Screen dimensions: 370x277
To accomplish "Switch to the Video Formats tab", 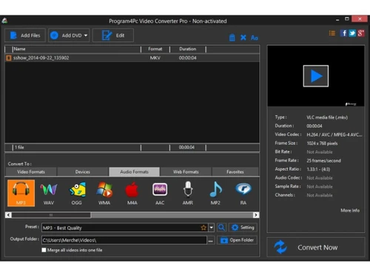I will click(x=31, y=171).
